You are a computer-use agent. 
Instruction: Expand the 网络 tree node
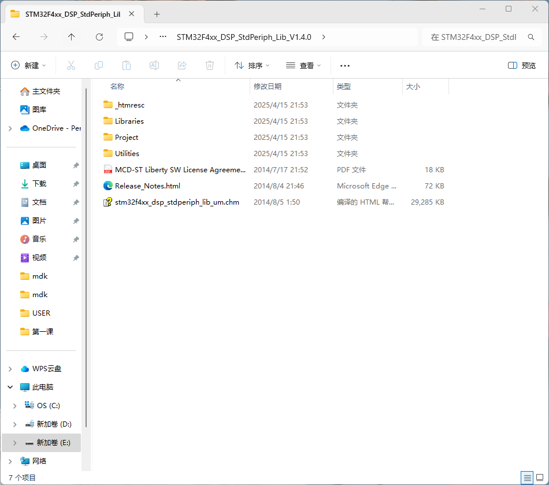coord(10,461)
